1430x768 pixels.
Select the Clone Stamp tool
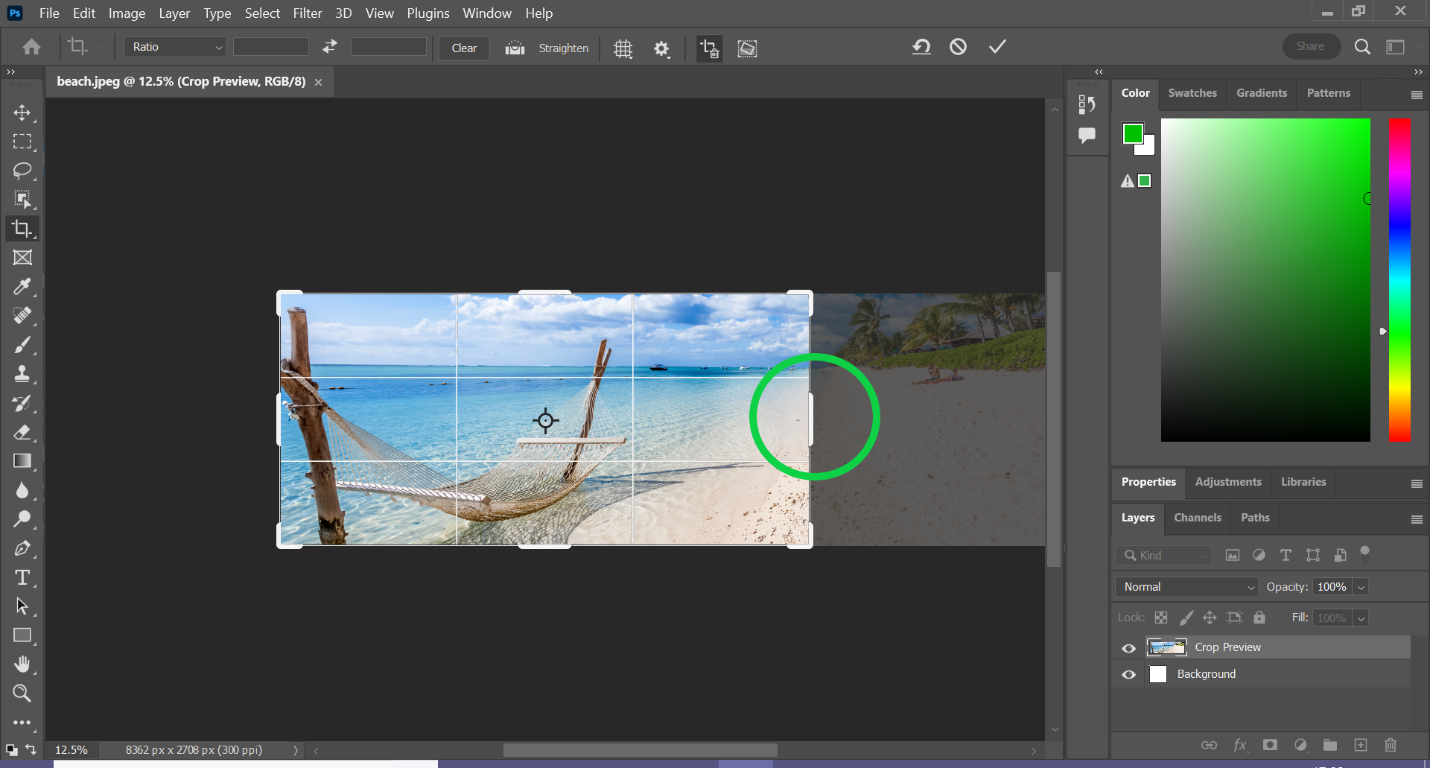point(22,374)
